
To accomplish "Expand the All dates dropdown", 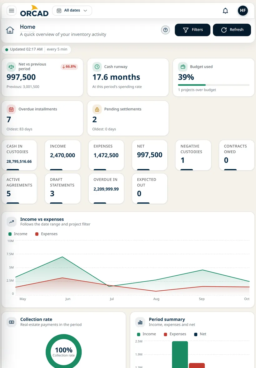I will pos(72,11).
